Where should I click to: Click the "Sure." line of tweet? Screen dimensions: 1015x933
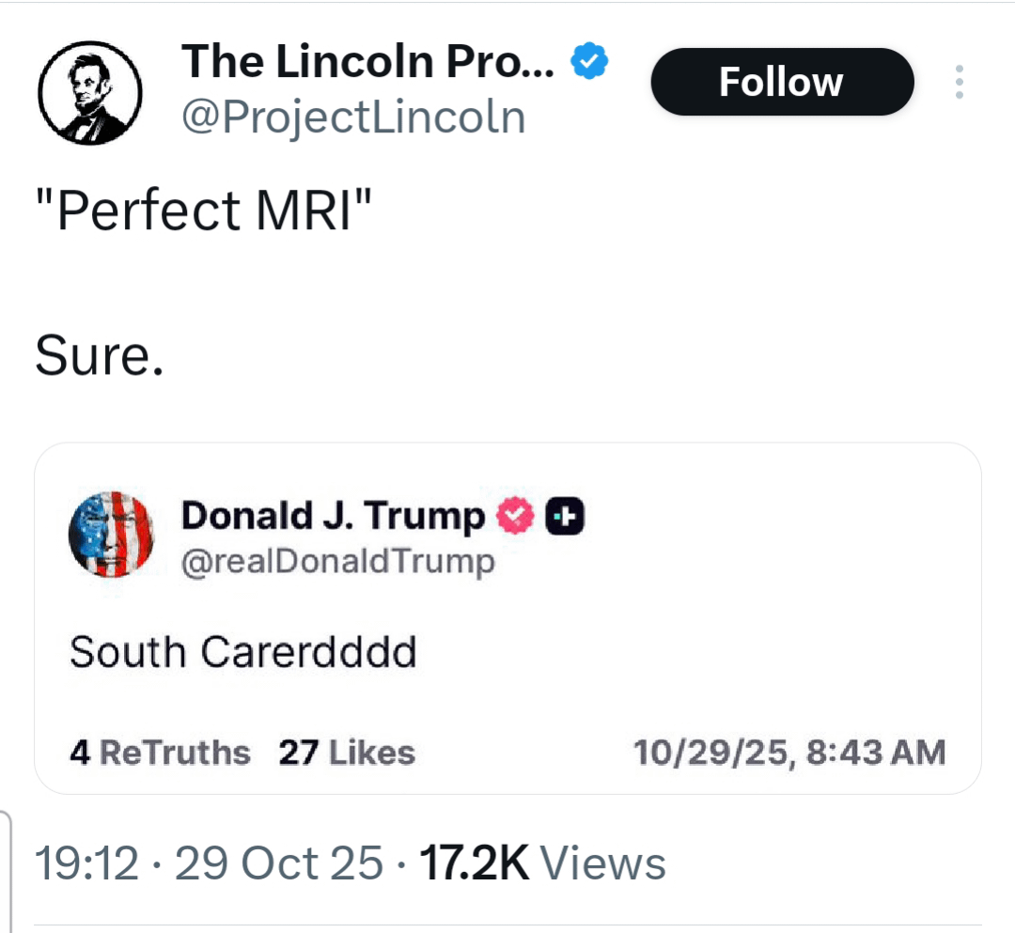(99, 356)
